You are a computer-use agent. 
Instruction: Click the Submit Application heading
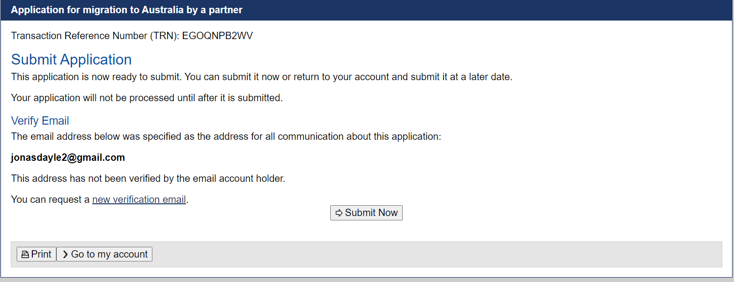coord(72,60)
